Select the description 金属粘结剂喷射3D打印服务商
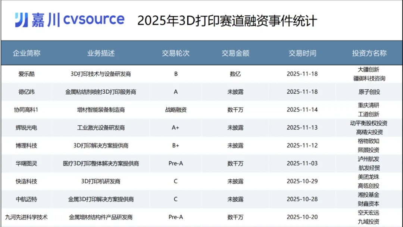403x227 pixels. coord(101,92)
